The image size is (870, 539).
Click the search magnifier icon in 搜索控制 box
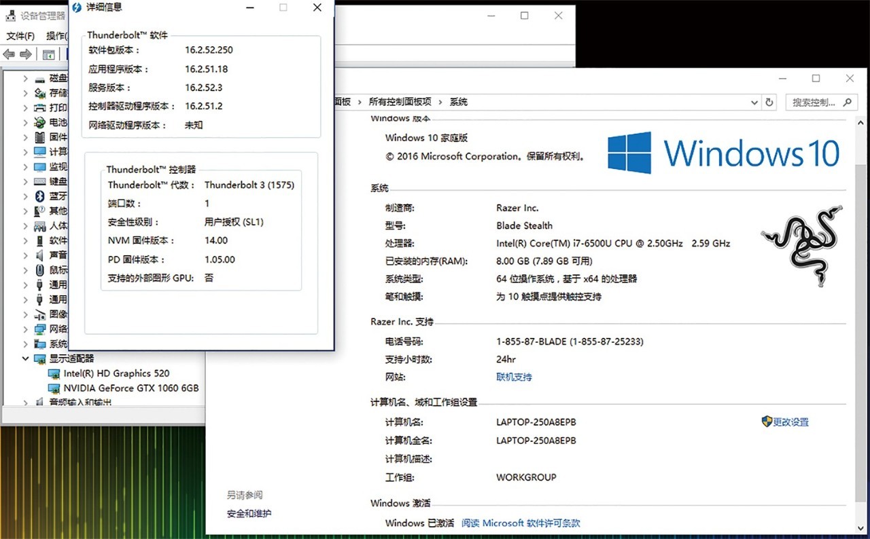click(x=846, y=101)
